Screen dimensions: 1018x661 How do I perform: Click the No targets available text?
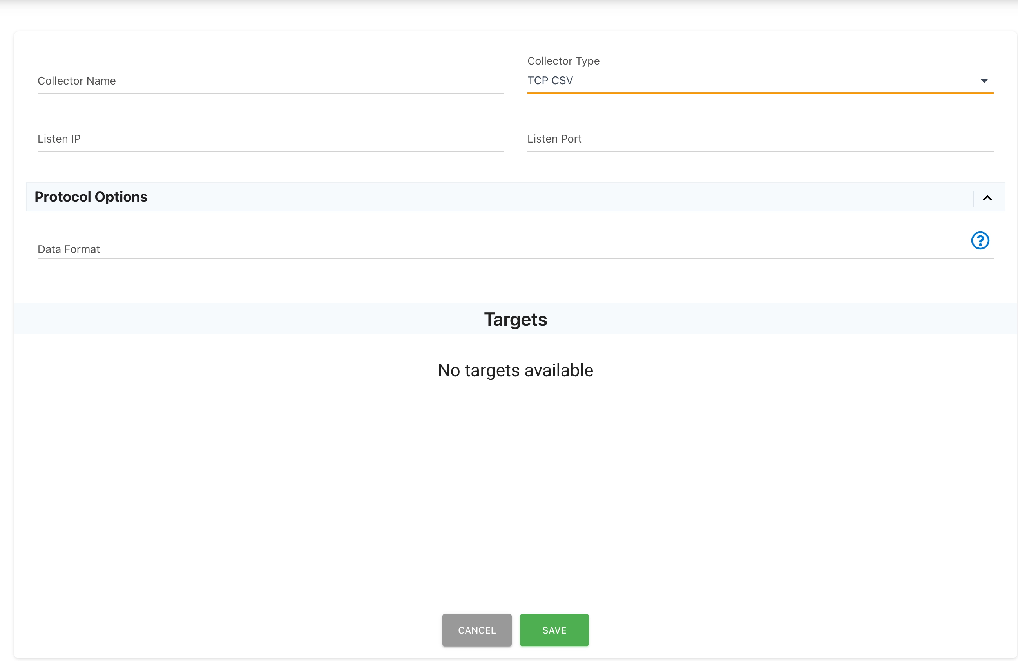(515, 370)
